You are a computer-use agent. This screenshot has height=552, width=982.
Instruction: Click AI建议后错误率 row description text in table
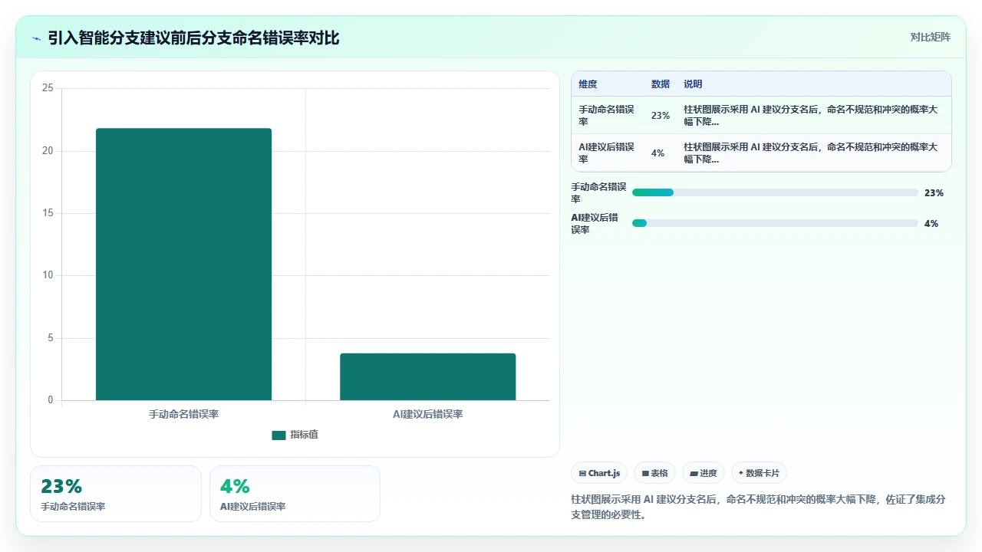811,153
